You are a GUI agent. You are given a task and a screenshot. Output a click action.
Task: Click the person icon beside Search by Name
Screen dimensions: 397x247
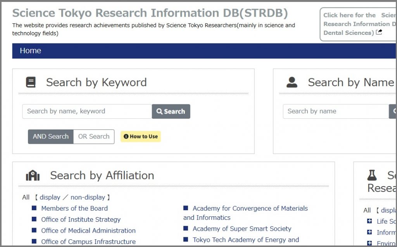[292, 82]
